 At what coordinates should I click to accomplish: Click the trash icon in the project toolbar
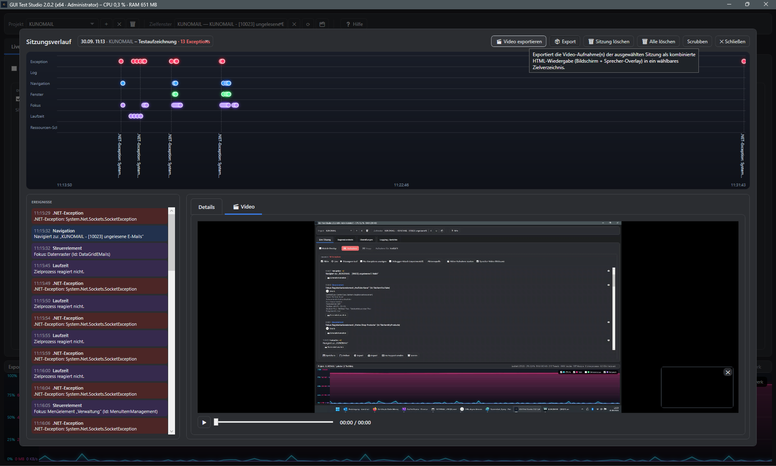(x=133, y=24)
